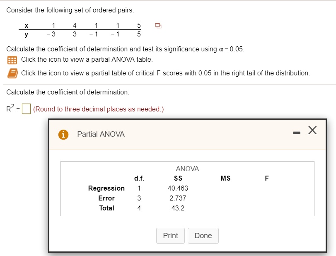
Task: Click the R² answer input box
Action: click(x=26, y=109)
